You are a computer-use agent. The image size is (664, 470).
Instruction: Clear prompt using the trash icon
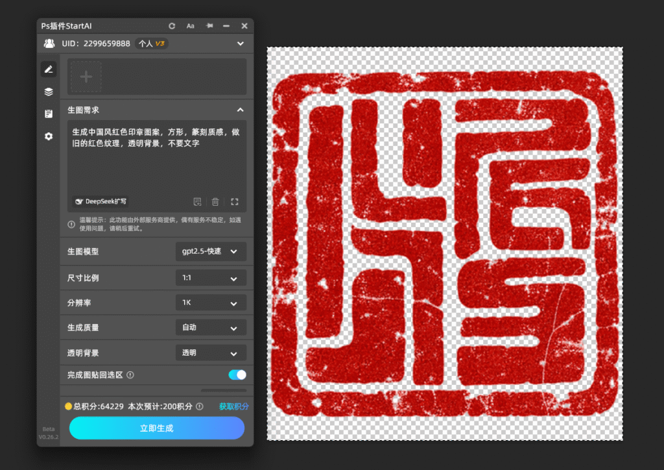215,202
